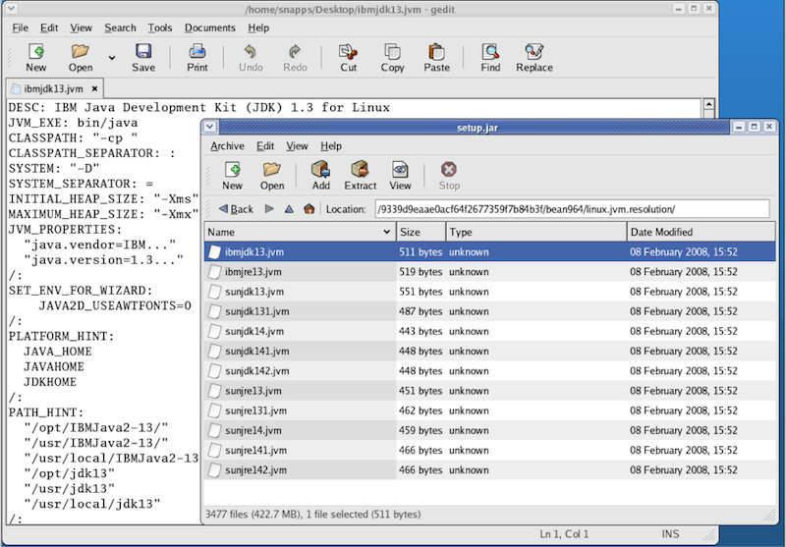
Task: Click the archive Location path field
Action: [572, 209]
